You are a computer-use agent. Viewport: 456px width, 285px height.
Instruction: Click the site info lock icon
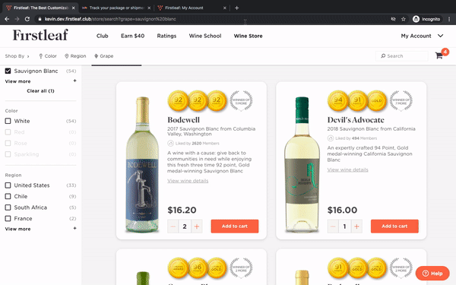pos(40,19)
